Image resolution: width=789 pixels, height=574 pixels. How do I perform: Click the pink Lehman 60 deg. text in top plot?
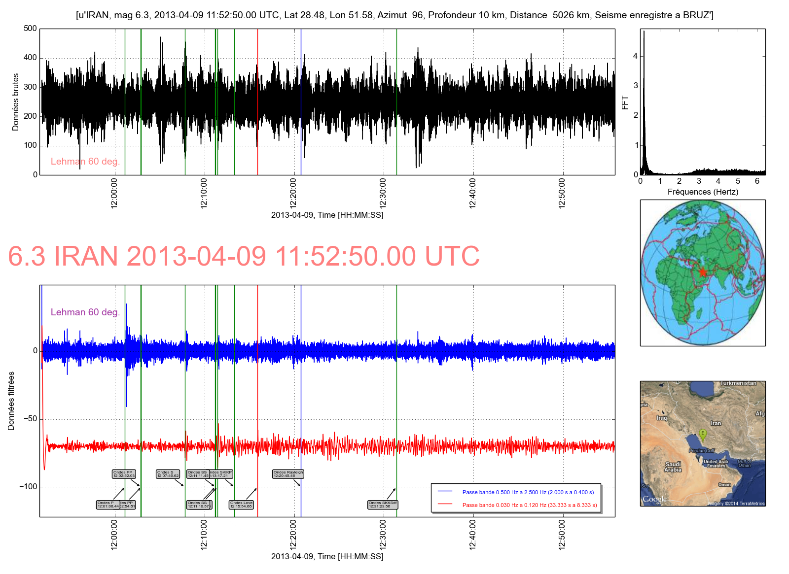tap(85, 162)
